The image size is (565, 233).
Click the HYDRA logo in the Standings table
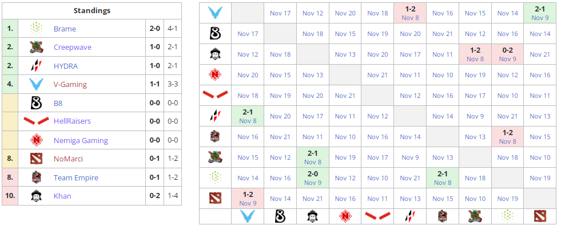[x=37, y=66]
